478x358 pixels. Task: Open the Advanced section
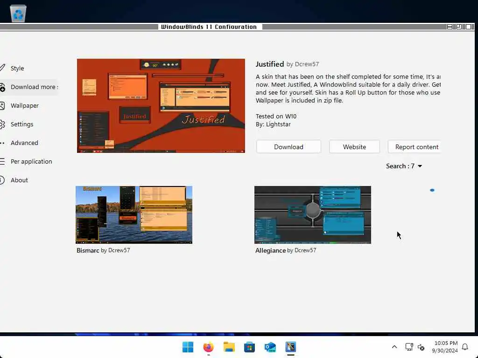click(24, 143)
